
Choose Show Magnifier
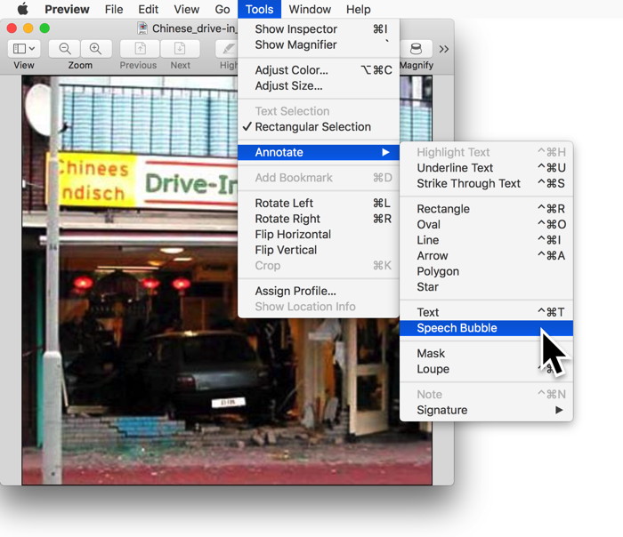coord(319,44)
